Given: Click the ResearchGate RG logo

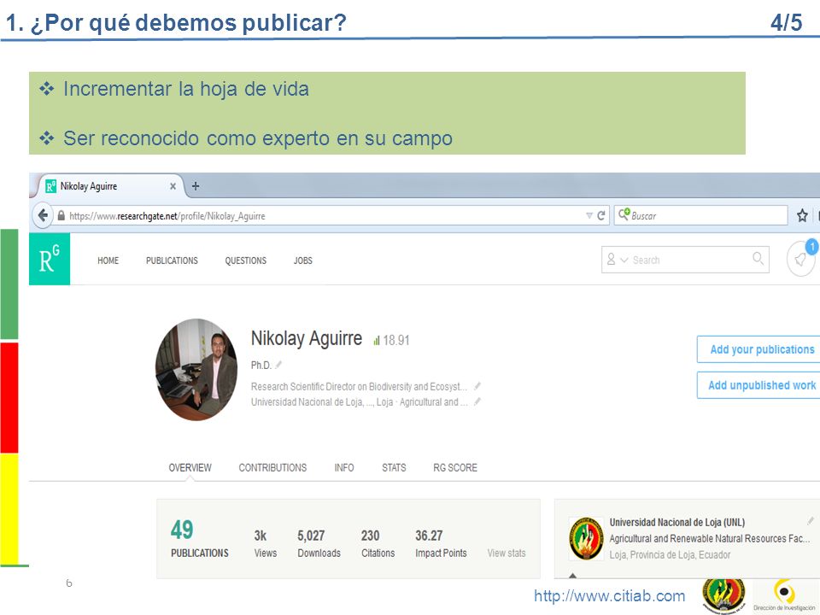Looking at the screenshot, I should click(x=50, y=259).
